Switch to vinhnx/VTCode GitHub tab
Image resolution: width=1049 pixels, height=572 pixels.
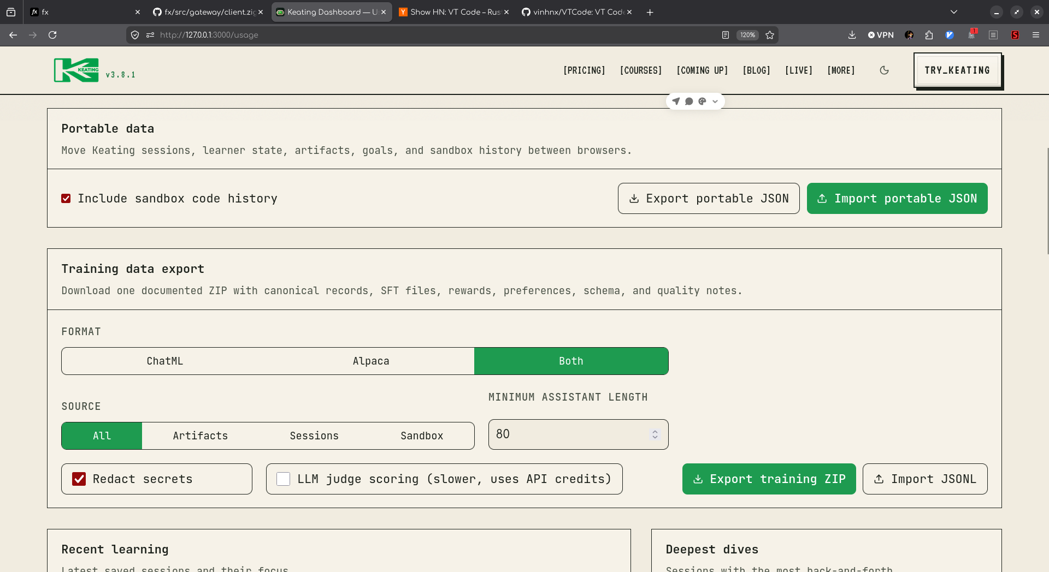[576, 12]
